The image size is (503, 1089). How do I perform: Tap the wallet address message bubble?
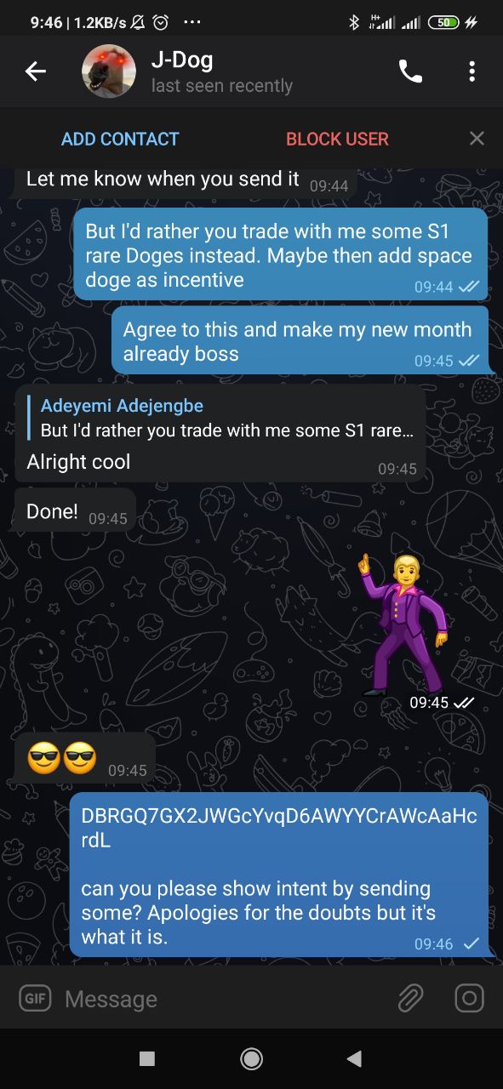tap(279, 875)
